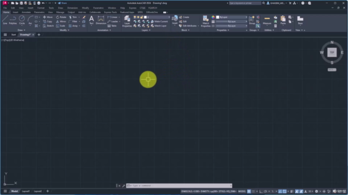Click the Share button

[x=63, y=3]
